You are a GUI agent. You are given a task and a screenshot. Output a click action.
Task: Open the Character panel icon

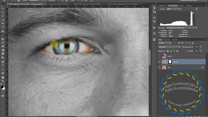click(x=154, y=18)
